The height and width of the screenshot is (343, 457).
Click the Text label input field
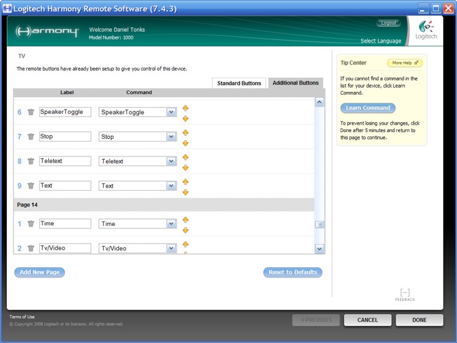click(65, 186)
